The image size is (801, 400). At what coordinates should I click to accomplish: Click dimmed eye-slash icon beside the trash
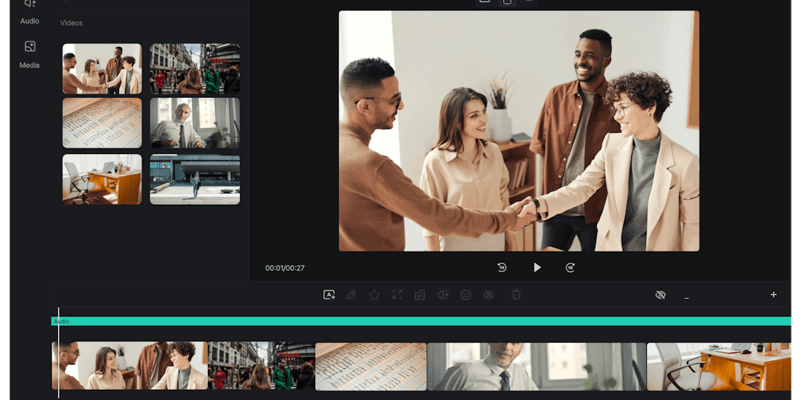pos(488,295)
